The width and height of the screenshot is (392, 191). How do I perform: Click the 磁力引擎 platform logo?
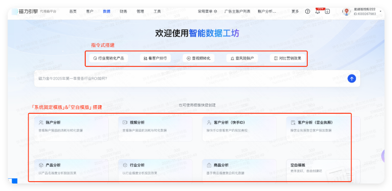point(28,11)
